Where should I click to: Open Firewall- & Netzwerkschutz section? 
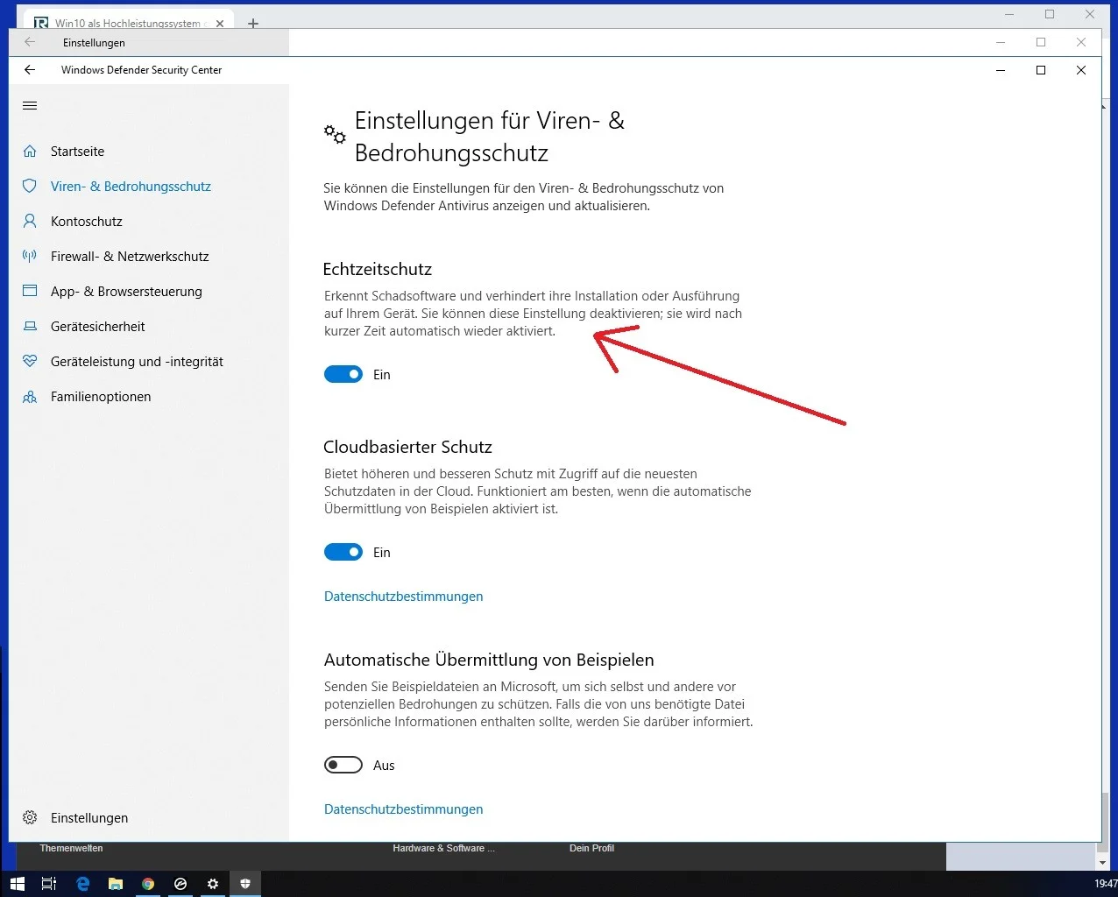coord(130,257)
